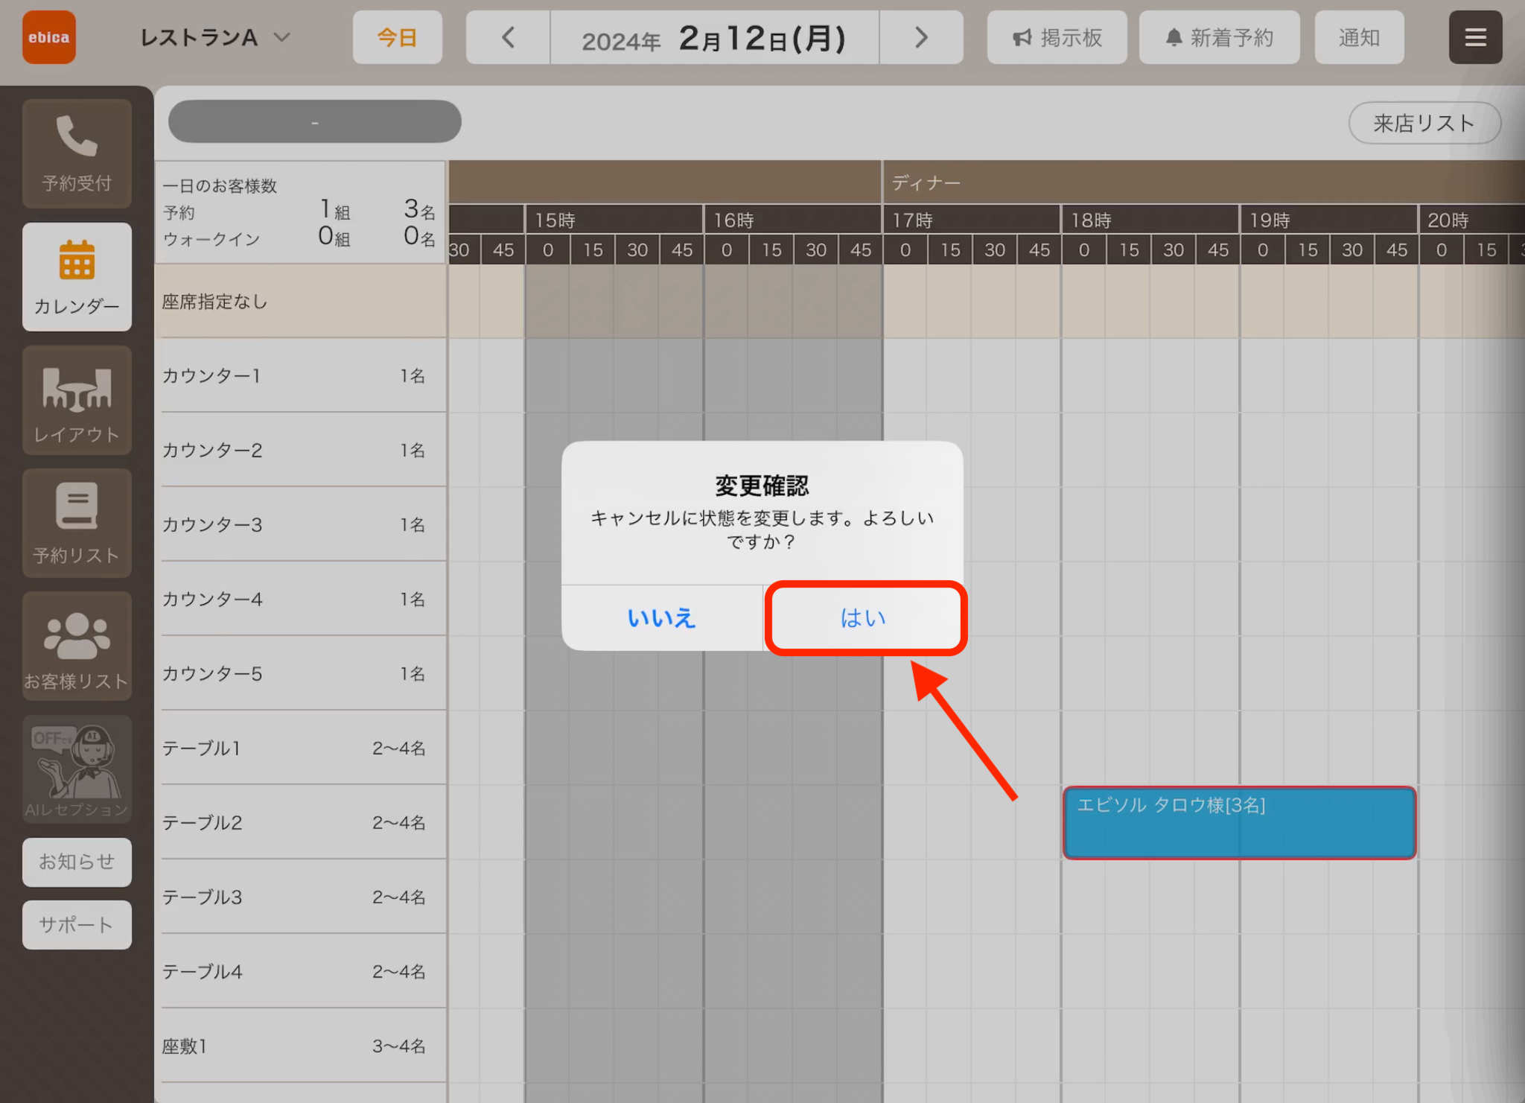Open the date picker showing 2月12日(月)
This screenshot has width=1525, height=1103.
tap(714, 37)
